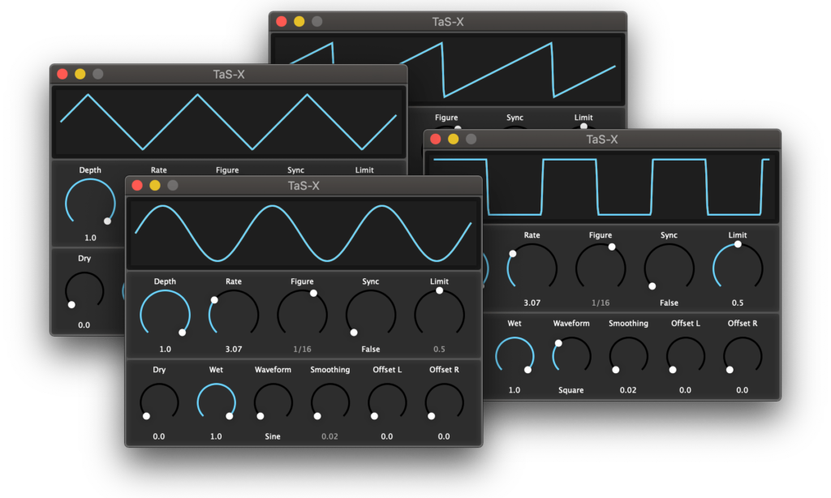The width and height of the screenshot is (831, 498).
Task: Toggle Sync in the square-wave TaS-X window
Action: click(669, 266)
